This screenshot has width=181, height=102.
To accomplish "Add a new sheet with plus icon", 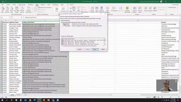I will click(x=25, y=95).
